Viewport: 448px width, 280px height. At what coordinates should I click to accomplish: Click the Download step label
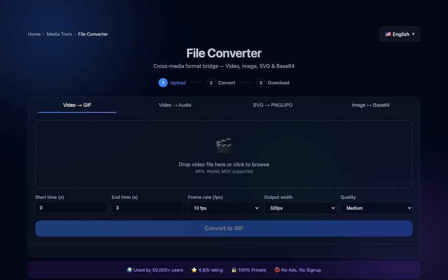point(279,83)
